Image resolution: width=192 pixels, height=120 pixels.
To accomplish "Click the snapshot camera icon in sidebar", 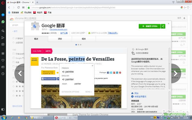I will pyautogui.click(x=3, y=44).
